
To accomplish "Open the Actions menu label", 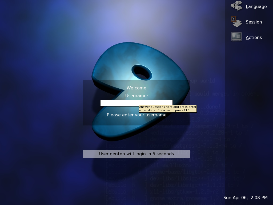I will [254, 37].
